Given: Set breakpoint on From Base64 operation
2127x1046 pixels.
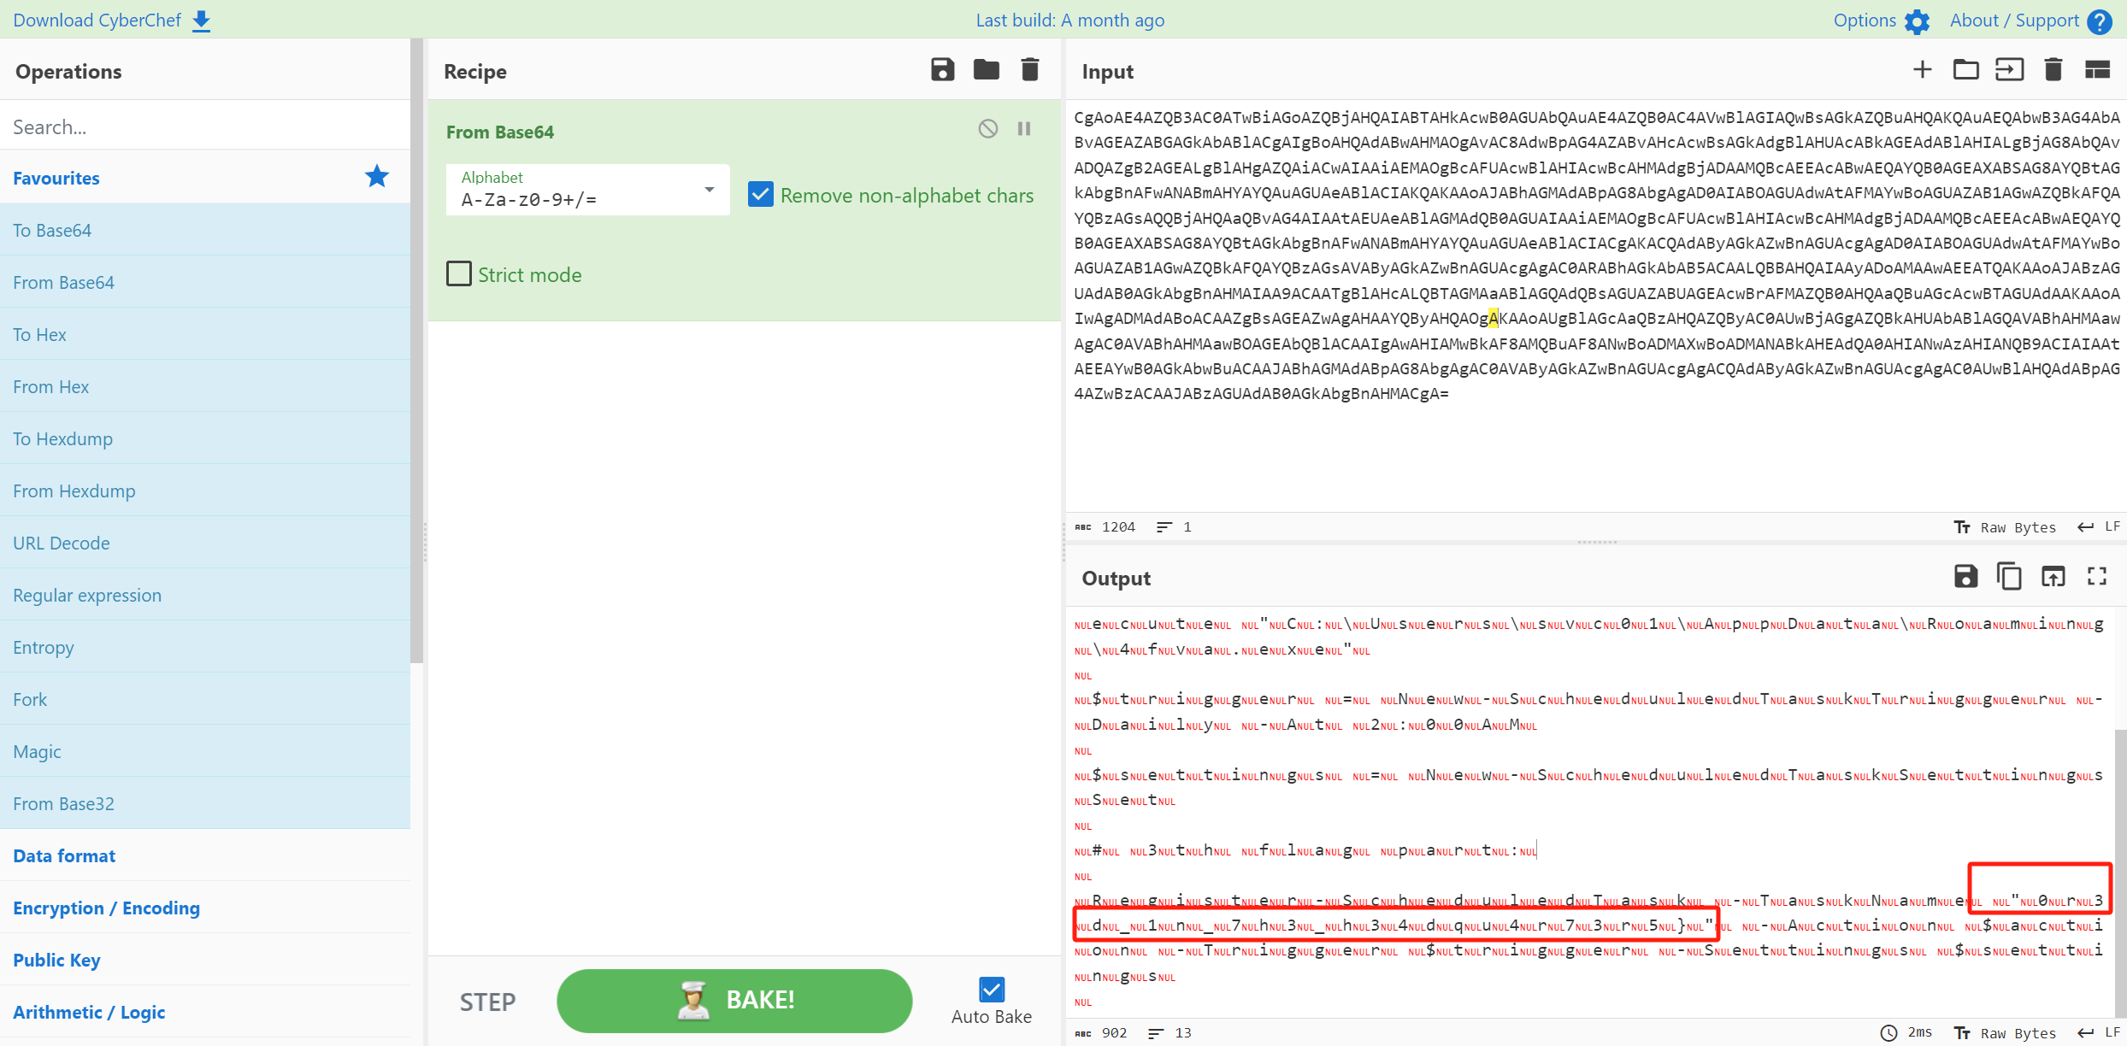Looking at the screenshot, I should pos(1024,129).
